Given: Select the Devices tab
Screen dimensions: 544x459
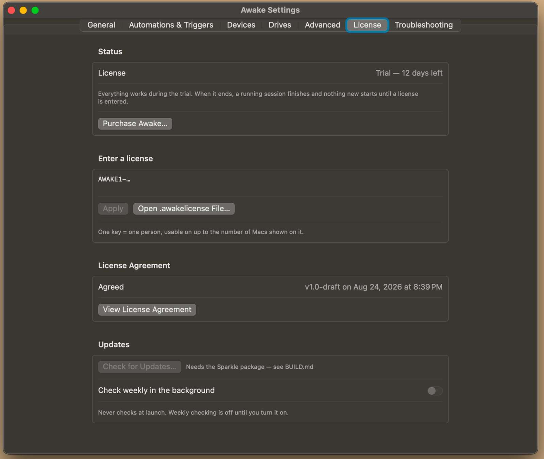Looking at the screenshot, I should [241, 25].
